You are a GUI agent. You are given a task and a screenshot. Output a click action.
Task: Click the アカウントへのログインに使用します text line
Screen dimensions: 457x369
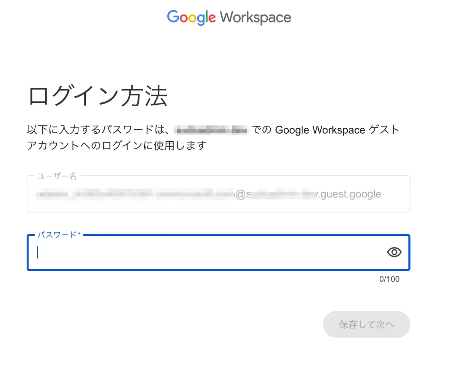click(117, 145)
